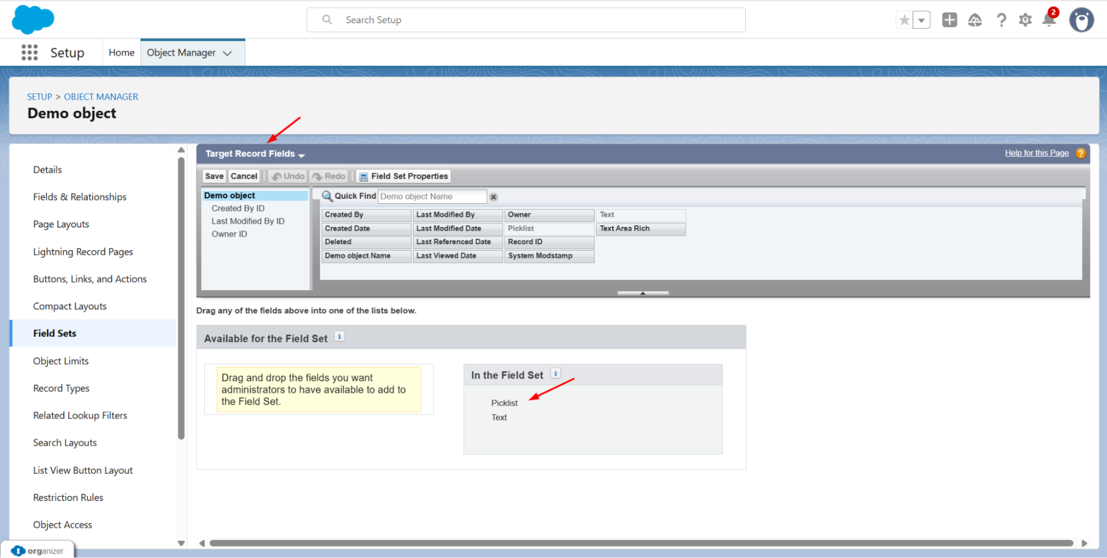The width and height of the screenshot is (1107, 558).
Task: Open Lightning Record Pages in the sidebar
Action: tap(83, 252)
